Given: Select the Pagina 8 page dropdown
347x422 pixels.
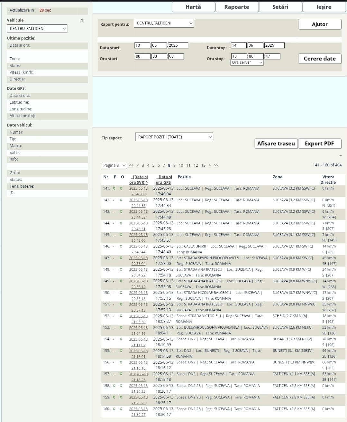Looking at the screenshot, I should [114, 165].
